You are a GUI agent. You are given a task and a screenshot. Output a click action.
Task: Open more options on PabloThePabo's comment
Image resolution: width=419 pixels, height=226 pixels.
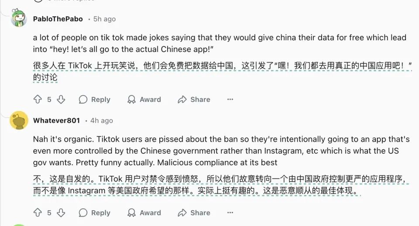[x=230, y=100]
